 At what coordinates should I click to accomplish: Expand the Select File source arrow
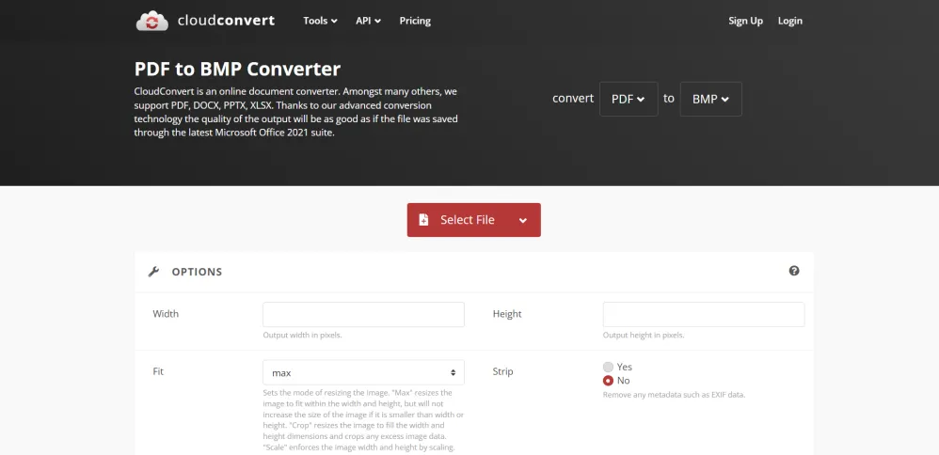coord(523,220)
